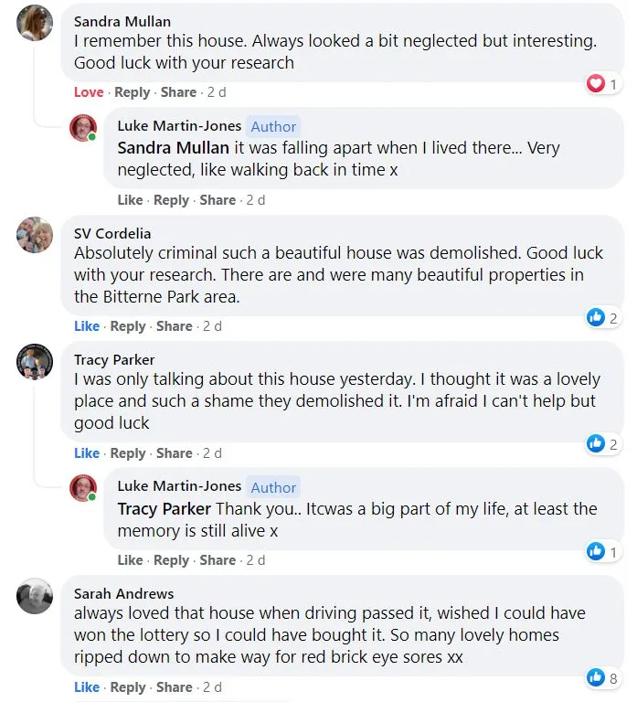Click the Sandra Mullan mention in Luke's reply

pos(173,148)
